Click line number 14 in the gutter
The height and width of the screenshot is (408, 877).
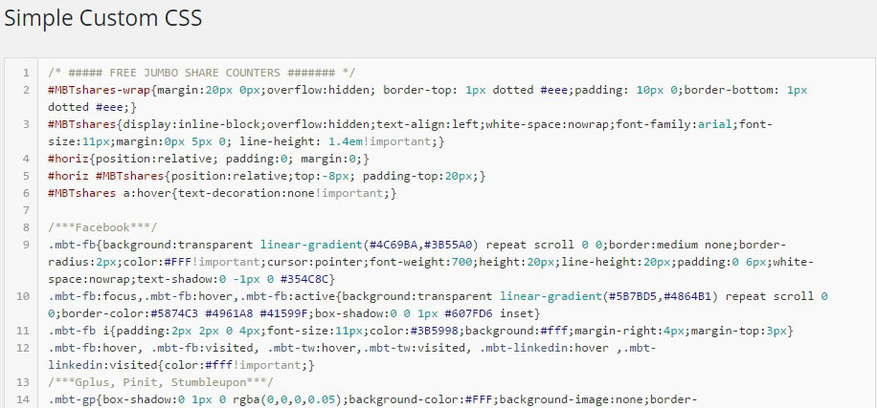tap(23, 399)
